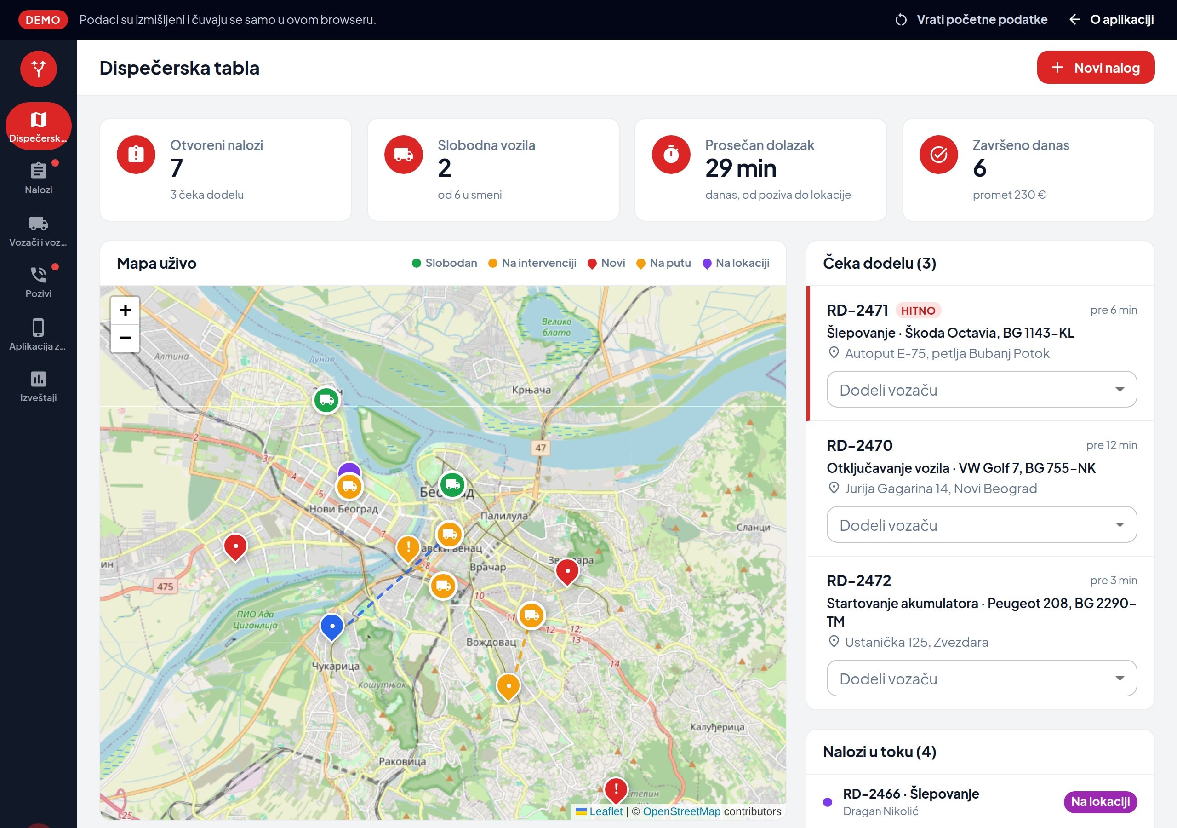Click the Slobodan legend green dot
Screen dimensions: 1177x828
(x=416, y=263)
